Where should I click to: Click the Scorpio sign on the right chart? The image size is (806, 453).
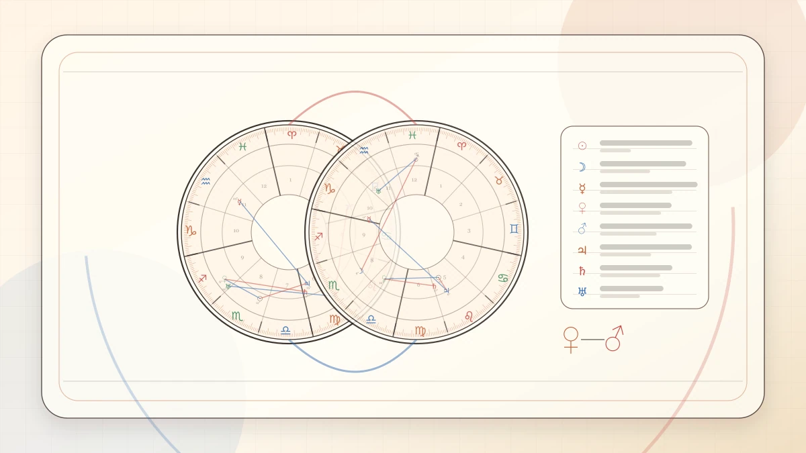pos(333,285)
